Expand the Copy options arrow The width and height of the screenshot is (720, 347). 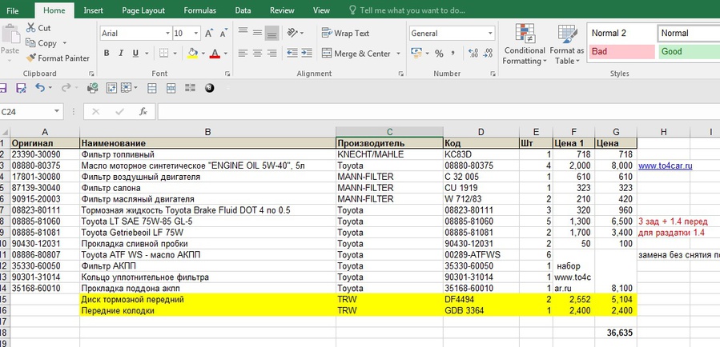coord(64,42)
